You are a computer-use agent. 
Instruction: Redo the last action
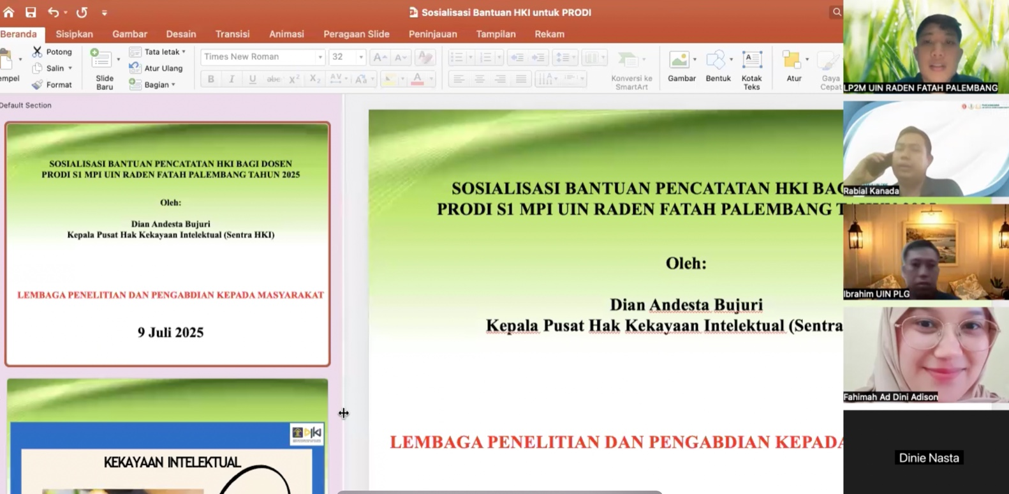click(x=82, y=12)
